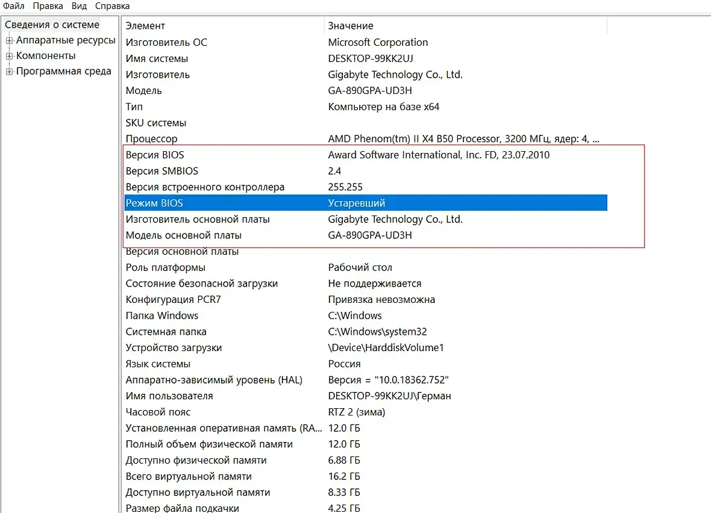
Task: Select highlighted Режим BIOS row
Action: [366, 203]
